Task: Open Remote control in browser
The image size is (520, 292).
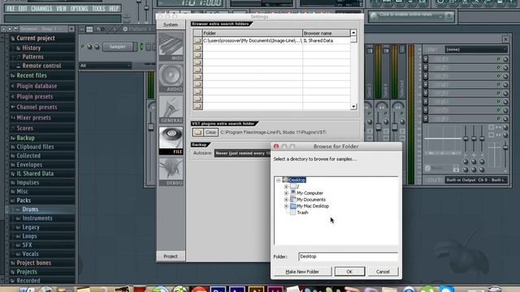Action: [41, 66]
